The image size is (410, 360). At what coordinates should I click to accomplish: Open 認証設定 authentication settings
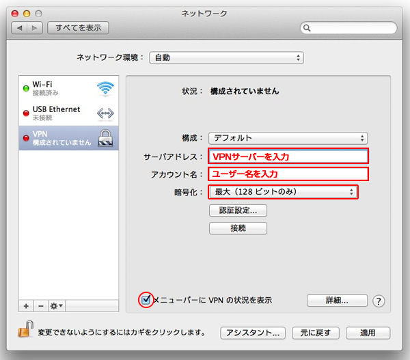pos(238,210)
